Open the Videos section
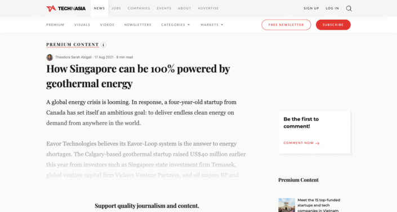This screenshot has width=397, height=212. click(x=107, y=25)
